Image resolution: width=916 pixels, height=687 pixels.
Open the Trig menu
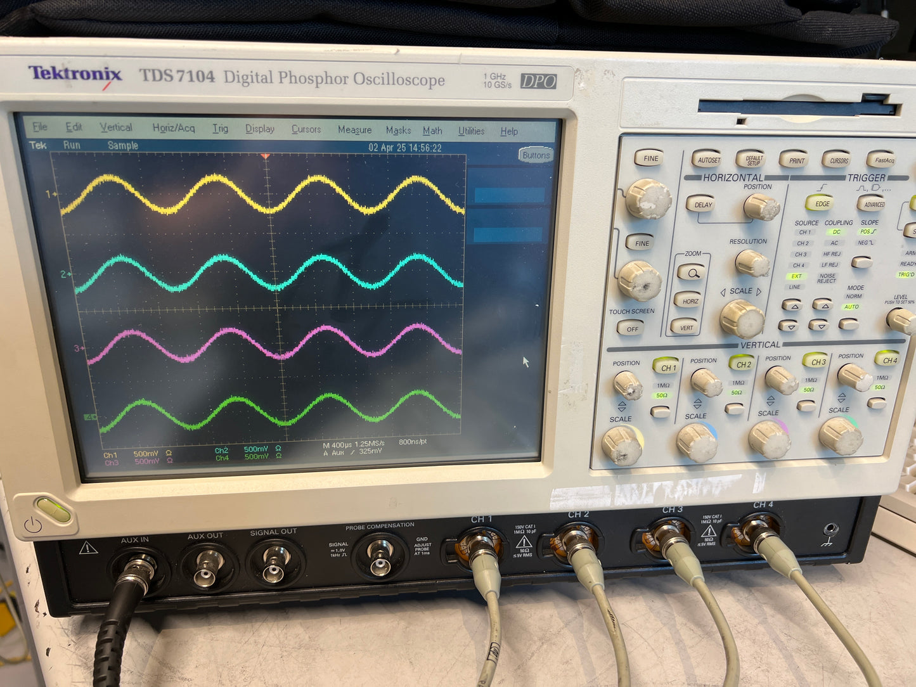click(220, 129)
